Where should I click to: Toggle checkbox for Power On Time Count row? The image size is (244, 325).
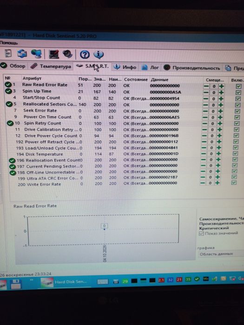coord(237,117)
